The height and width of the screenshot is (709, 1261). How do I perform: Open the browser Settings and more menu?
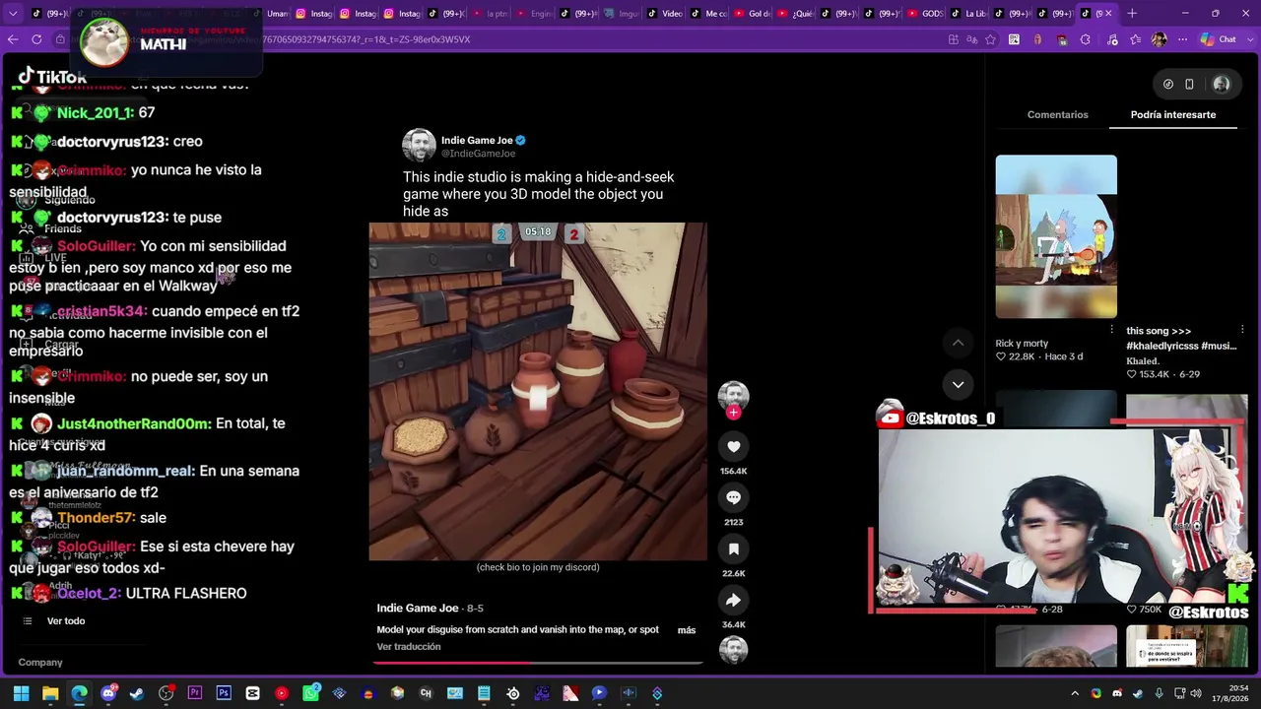point(1182,39)
